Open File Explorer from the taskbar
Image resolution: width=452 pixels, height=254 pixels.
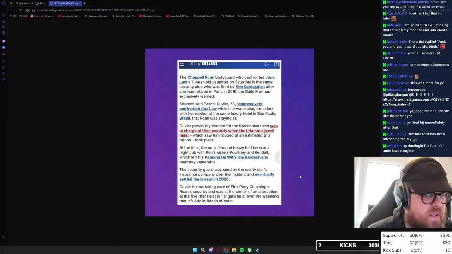(234, 250)
